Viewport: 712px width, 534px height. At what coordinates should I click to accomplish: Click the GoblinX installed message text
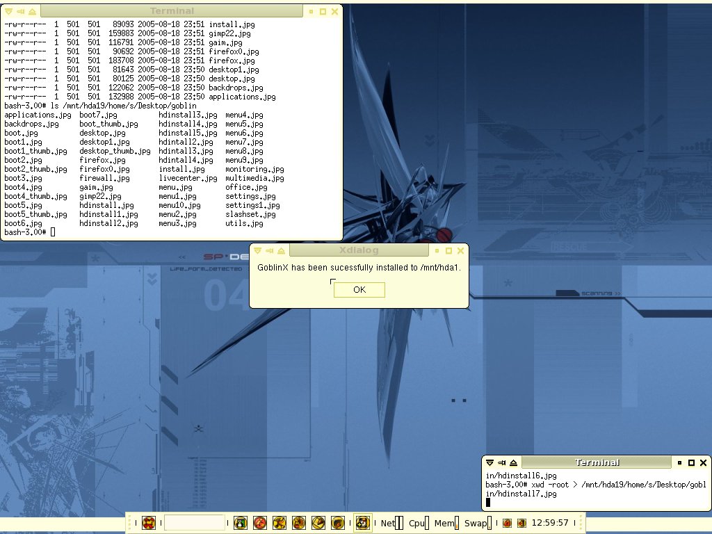click(x=359, y=268)
